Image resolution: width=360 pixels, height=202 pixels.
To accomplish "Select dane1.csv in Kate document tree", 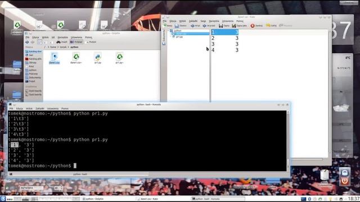I will (x=191, y=34).
